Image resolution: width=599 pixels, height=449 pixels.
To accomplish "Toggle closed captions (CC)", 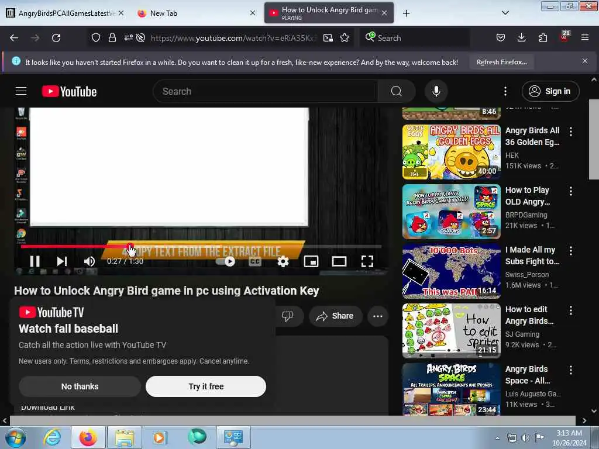I will 255,261.
